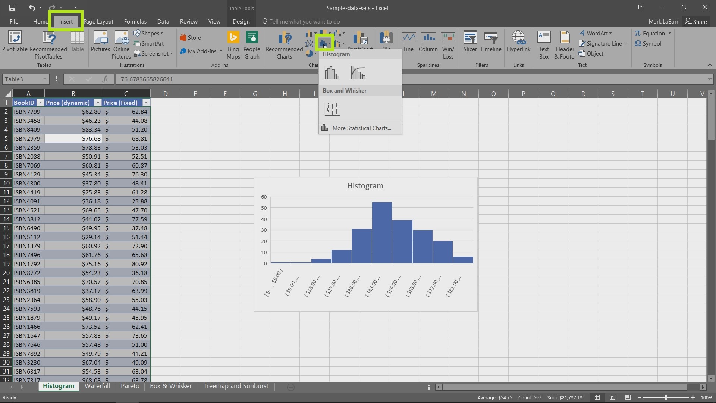Image resolution: width=716 pixels, height=403 pixels.
Task: Select the Pareto chart icon
Action: [358, 73]
